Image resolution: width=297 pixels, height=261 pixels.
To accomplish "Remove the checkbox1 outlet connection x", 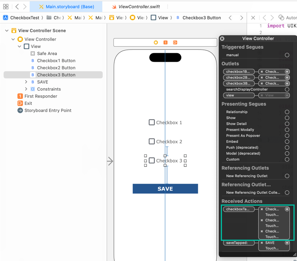I will point(262,72).
